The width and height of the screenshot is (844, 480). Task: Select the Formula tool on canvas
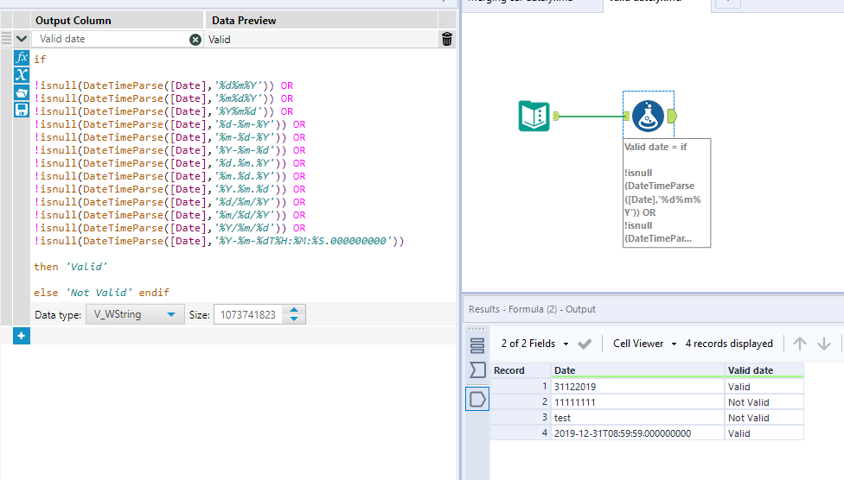[648, 116]
